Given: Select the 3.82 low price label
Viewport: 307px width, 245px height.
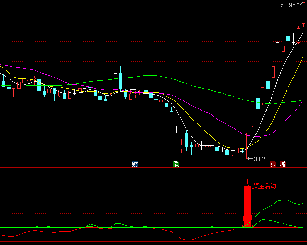Looking at the screenshot, I should (260, 159).
